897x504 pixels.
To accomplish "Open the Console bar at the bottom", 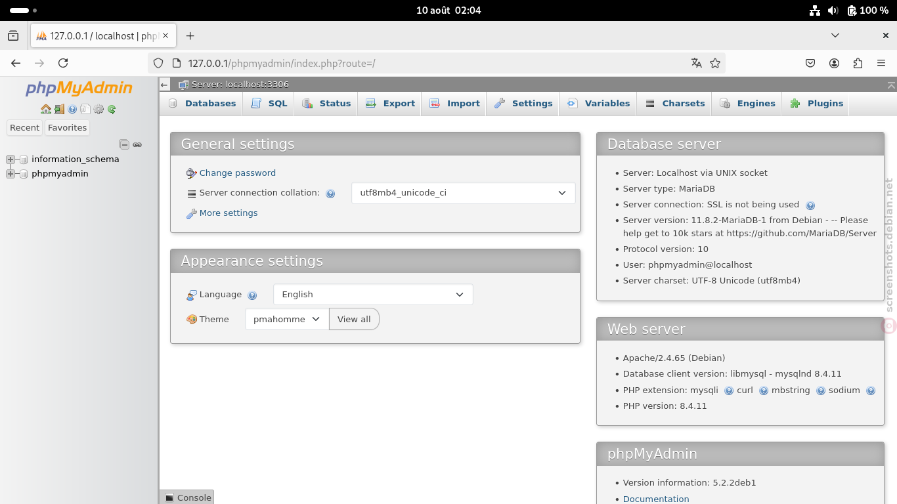I will (x=188, y=497).
